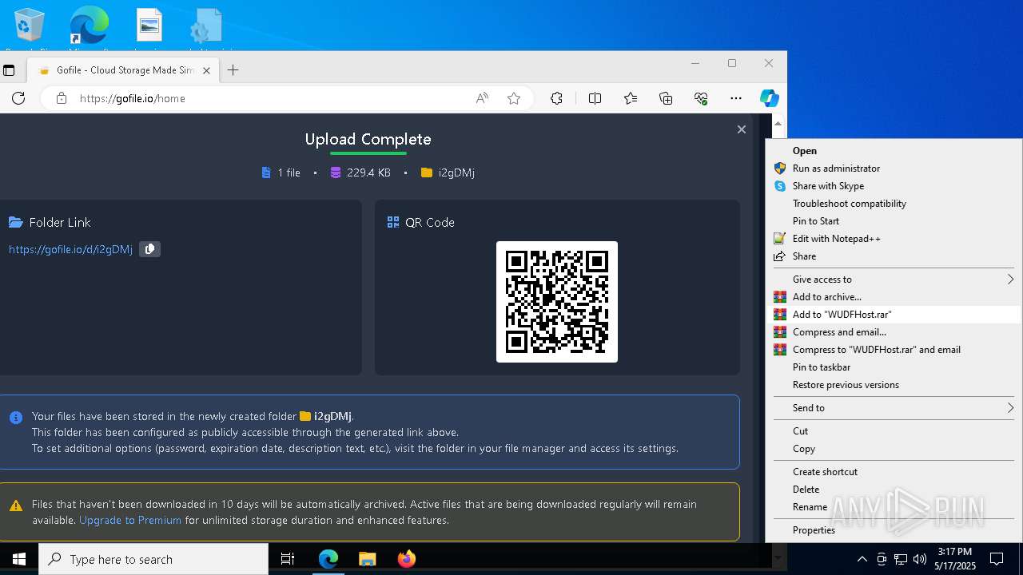Click the 229.4 KB size label

click(x=368, y=172)
